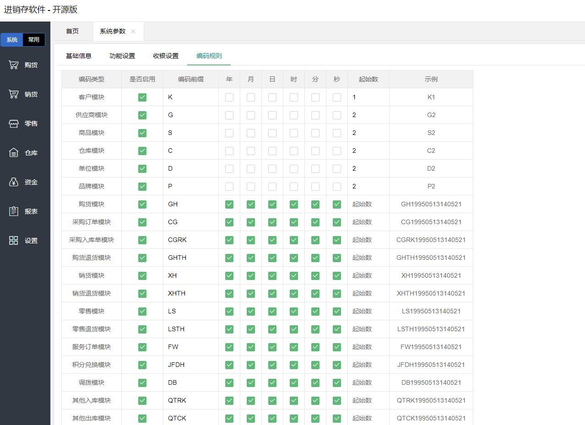The height and width of the screenshot is (425, 585).
Task: Enable 年 checkbox for 客户模块
Action: [229, 97]
